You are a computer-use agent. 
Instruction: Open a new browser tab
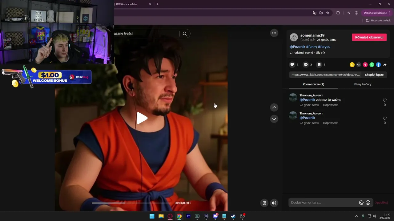coord(158,4)
